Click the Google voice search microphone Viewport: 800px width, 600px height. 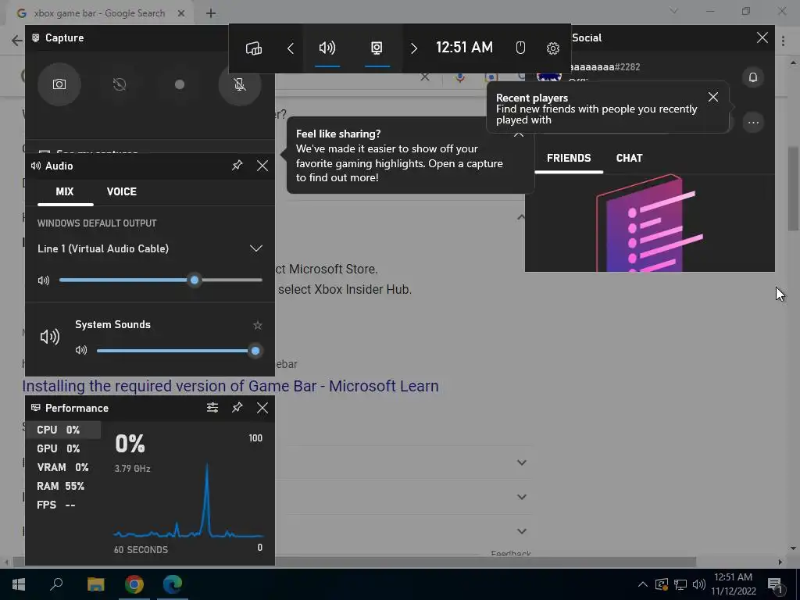click(x=460, y=78)
